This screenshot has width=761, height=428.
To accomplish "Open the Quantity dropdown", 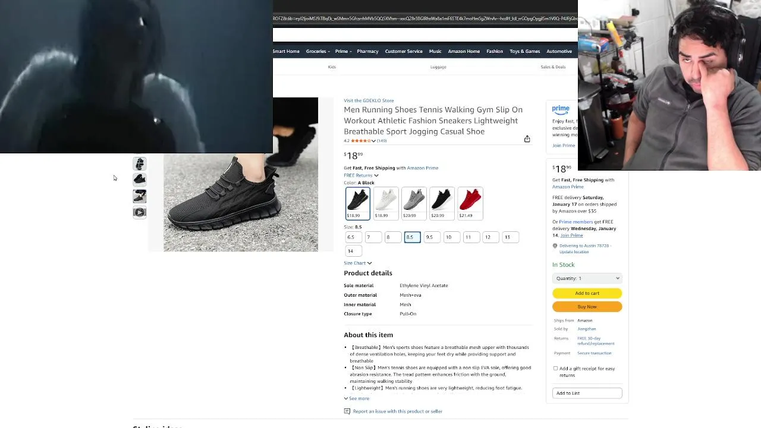I will pyautogui.click(x=587, y=278).
